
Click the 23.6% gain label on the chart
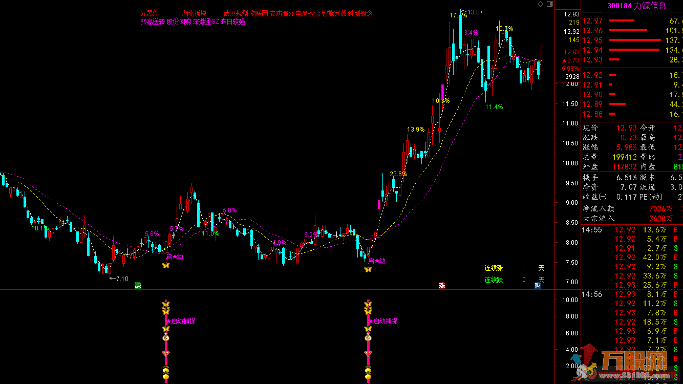click(x=398, y=174)
